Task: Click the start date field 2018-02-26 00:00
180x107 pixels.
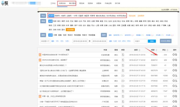Action: 80,41
